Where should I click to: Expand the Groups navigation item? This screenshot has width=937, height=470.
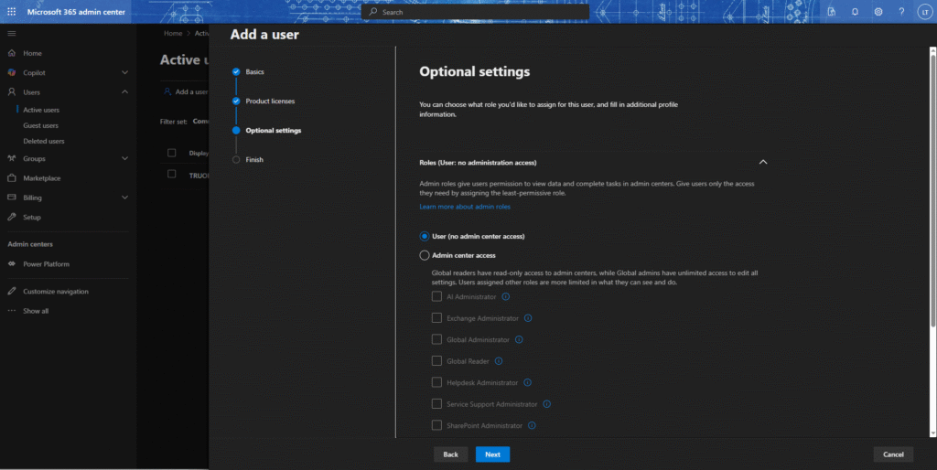(124, 158)
